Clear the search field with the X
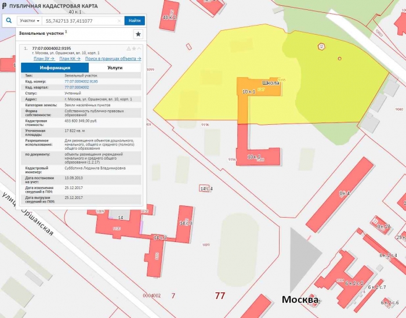Image resolution: width=406 pixels, height=318 pixels. tap(119, 21)
